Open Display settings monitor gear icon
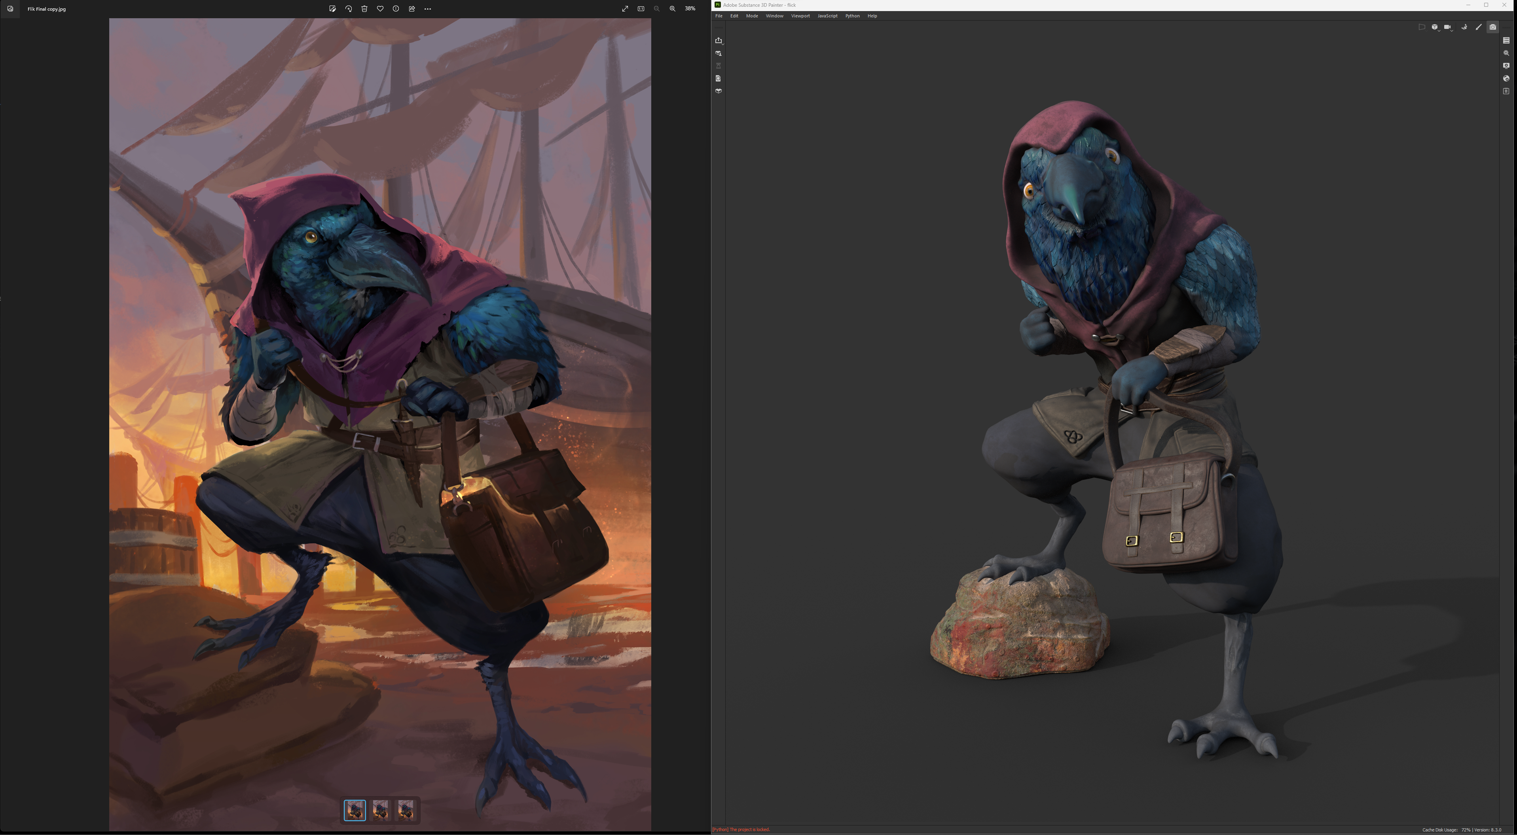This screenshot has width=1517, height=835. pos(1506,66)
